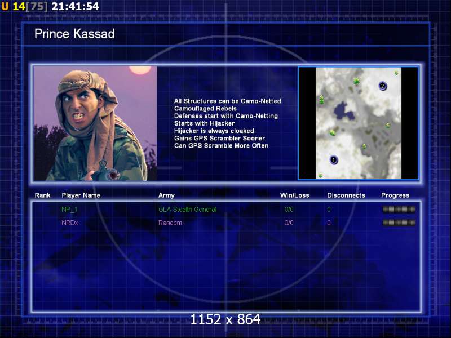The height and width of the screenshot is (338, 451).
Task: Click 'Hijacker is always cloaked' line
Action: pos(214,131)
